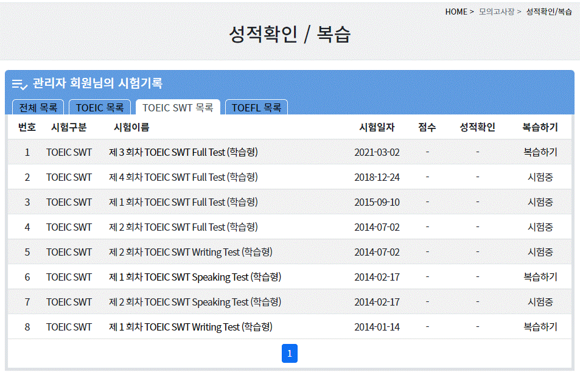The width and height of the screenshot is (580, 375).
Task: Click the 시험구분 column header
Action: (69, 127)
